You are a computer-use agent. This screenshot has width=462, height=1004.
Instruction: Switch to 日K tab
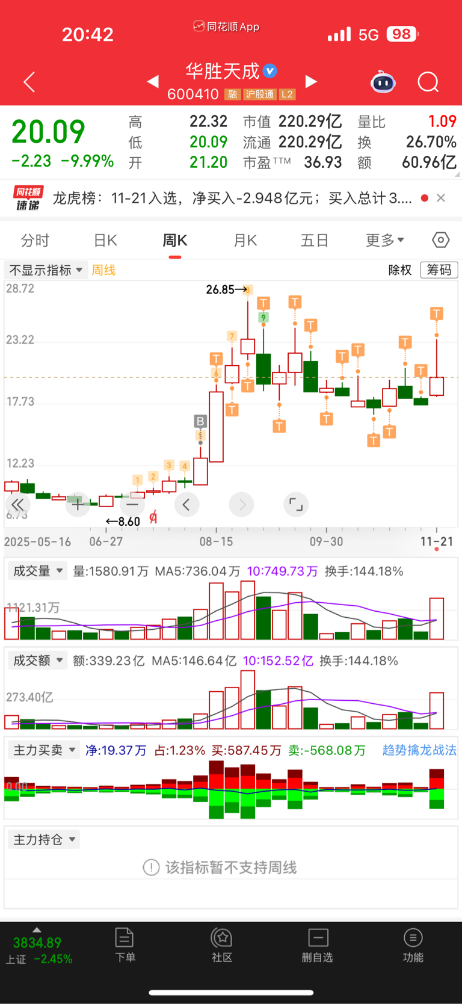pos(105,241)
